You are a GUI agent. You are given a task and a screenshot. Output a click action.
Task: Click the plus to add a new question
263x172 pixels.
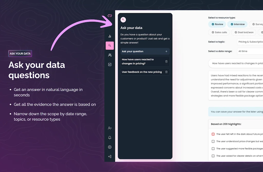click(x=166, y=51)
